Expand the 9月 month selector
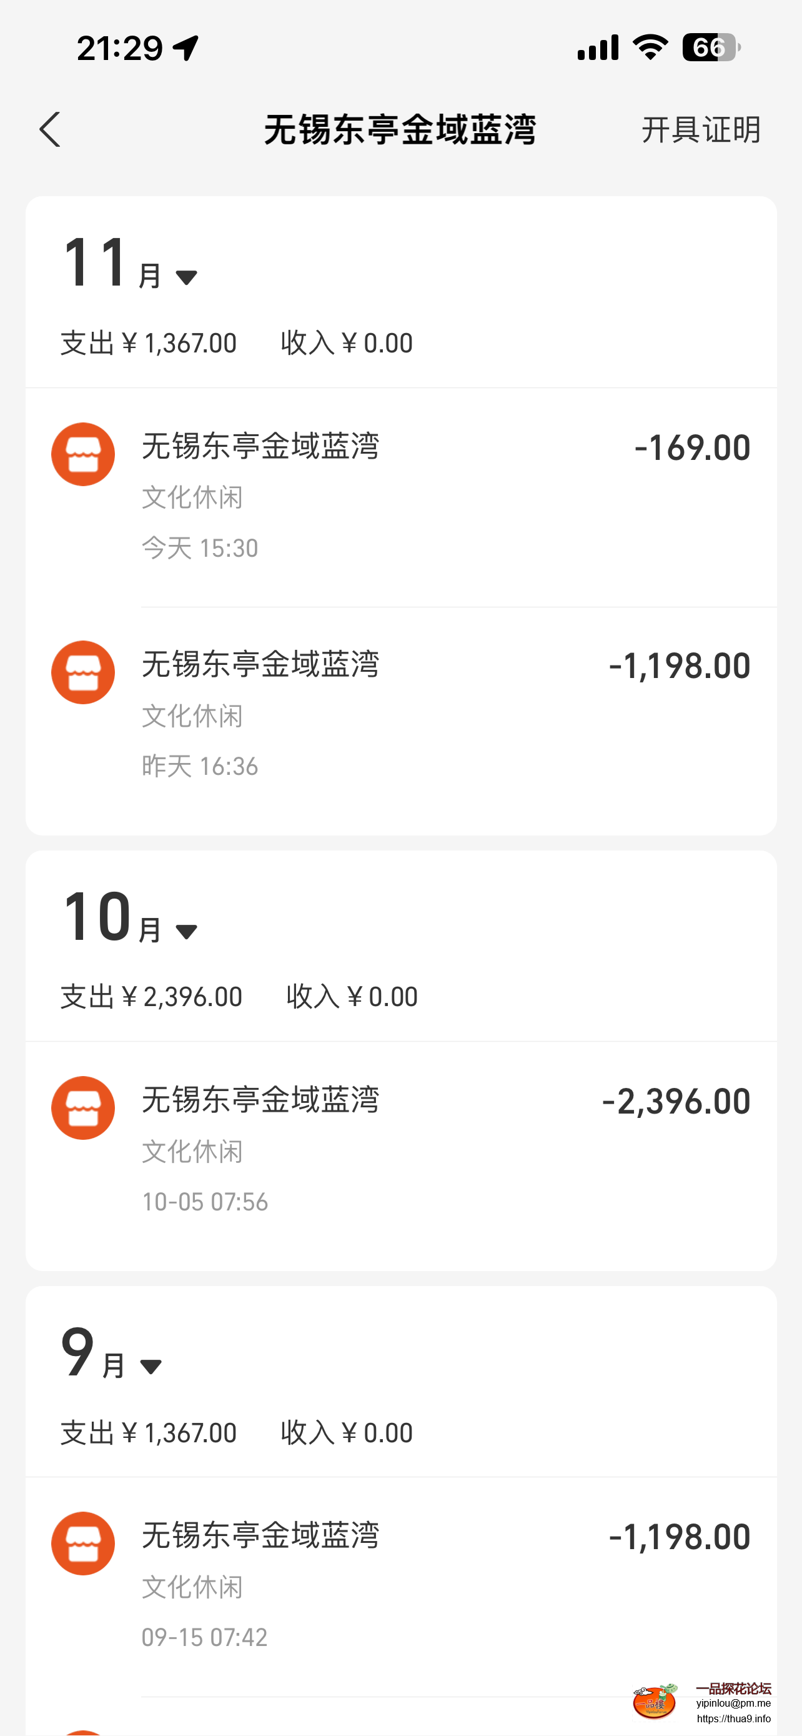Image resolution: width=802 pixels, height=1736 pixels. (150, 1366)
